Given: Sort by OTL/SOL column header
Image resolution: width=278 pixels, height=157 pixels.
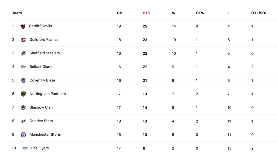Looking at the screenshot, I should click(259, 13).
